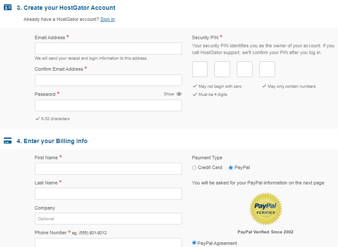This screenshot has width=338, height=247.
Task: Click the third Security PIN digit box
Action: [244, 69]
